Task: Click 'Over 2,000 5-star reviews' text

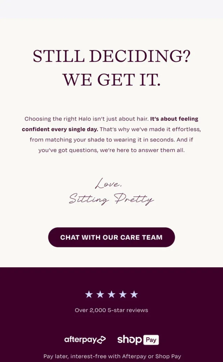Action: (x=111, y=310)
